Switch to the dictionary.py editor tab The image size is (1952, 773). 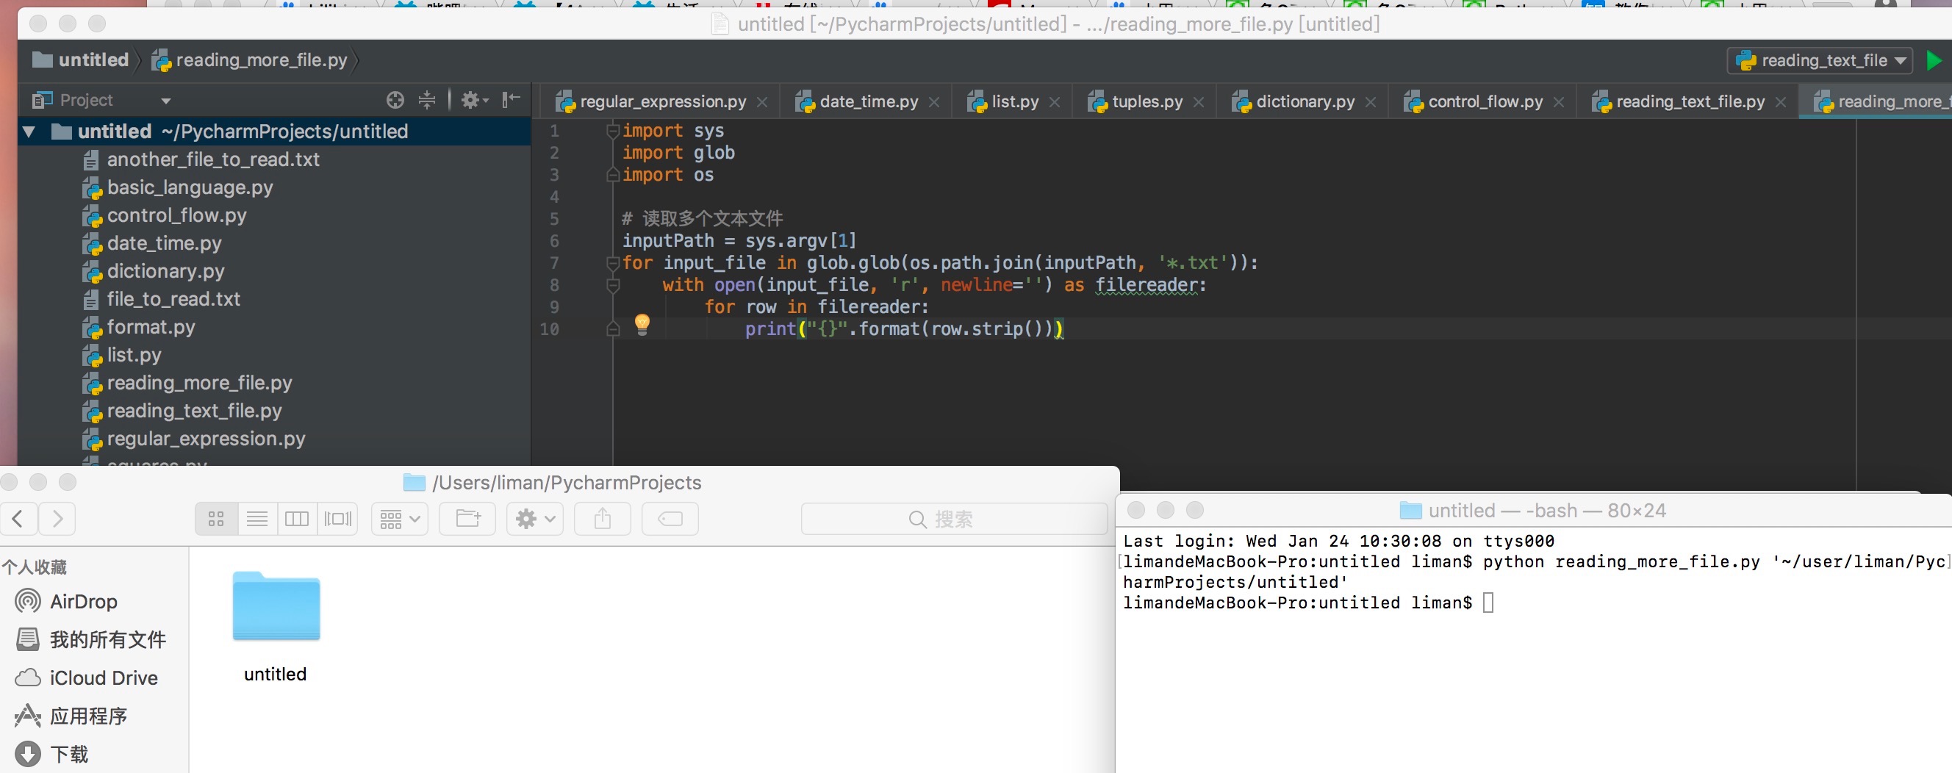[x=1304, y=101]
